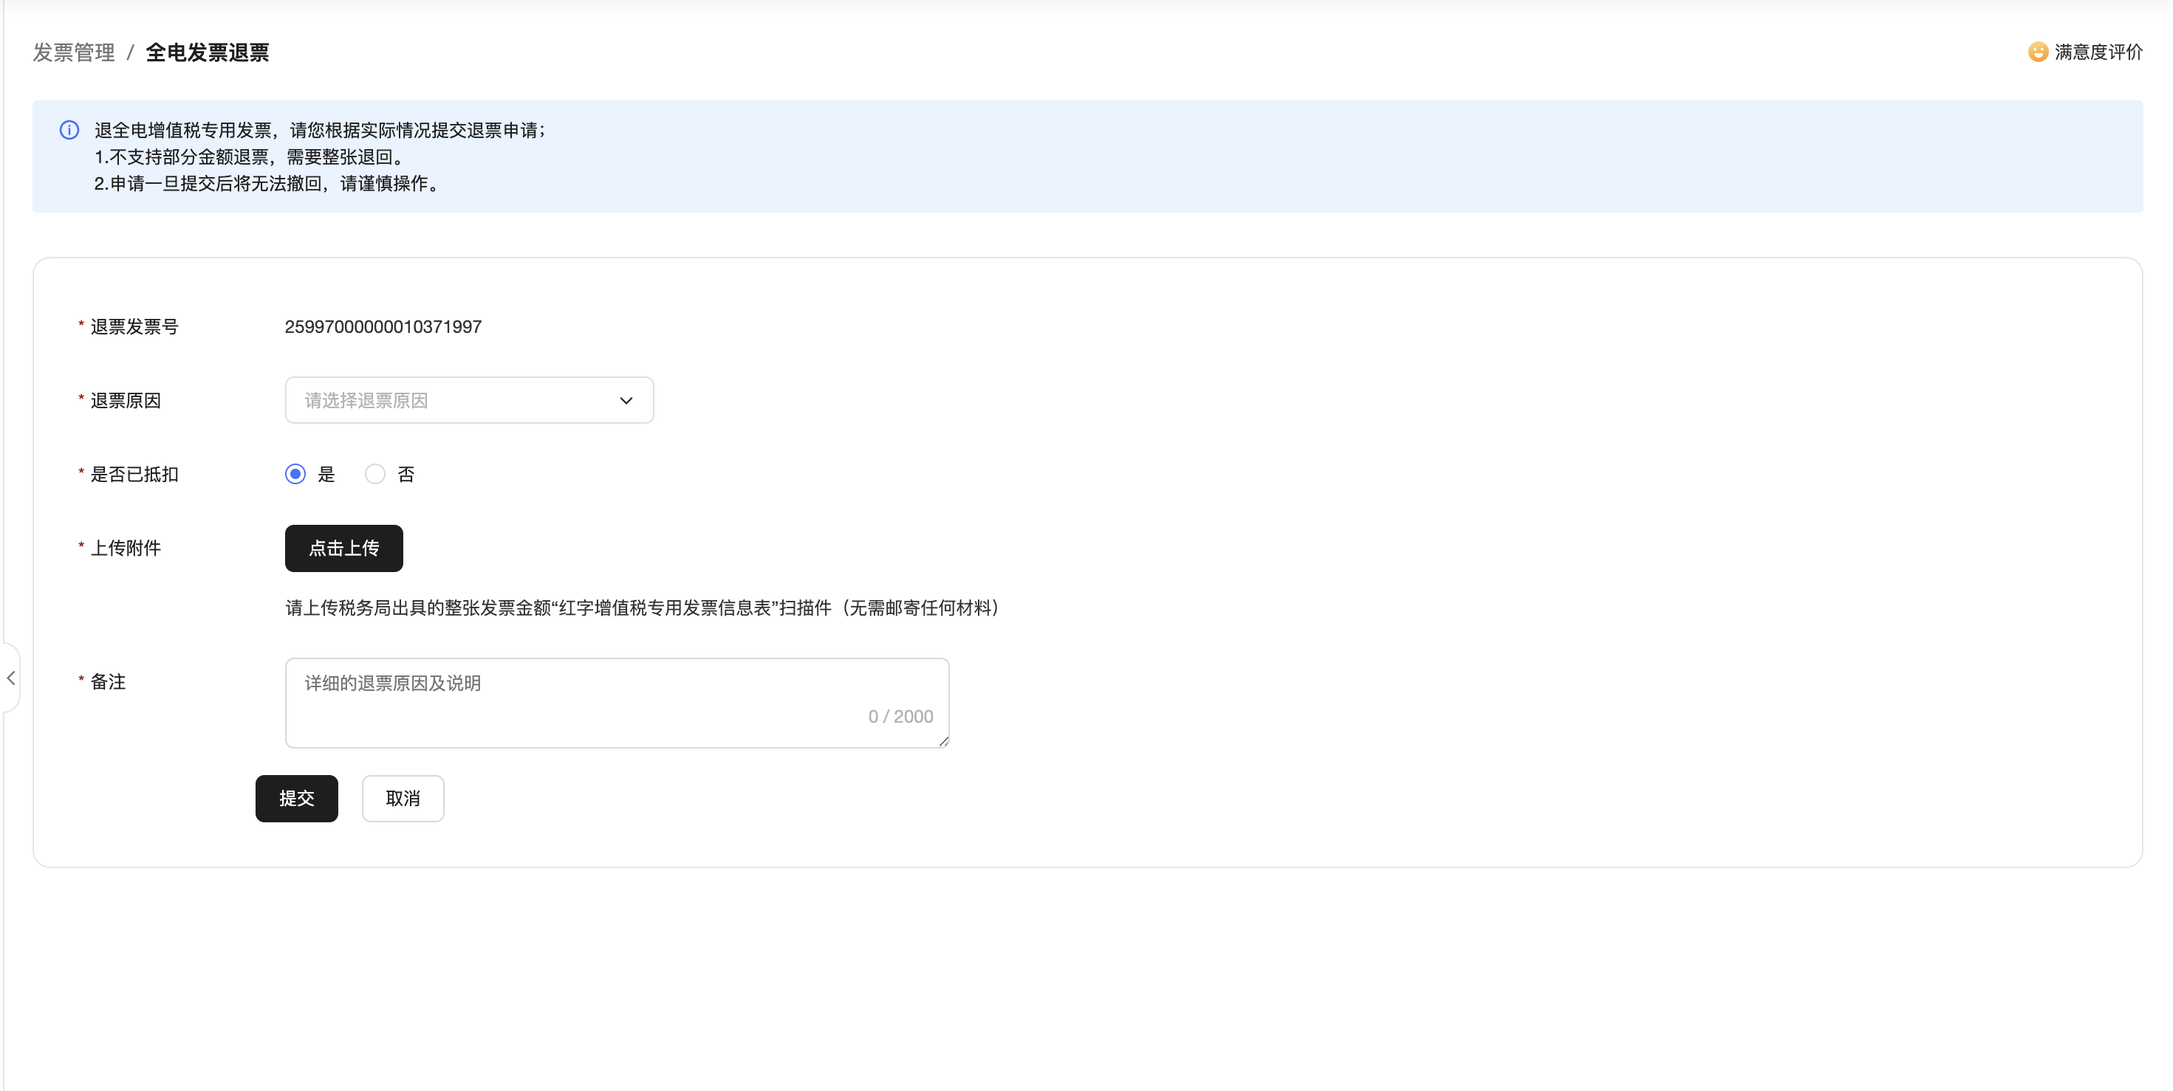Open 满意度评价 link
This screenshot has height=1091, width=2173.
pyautogui.click(x=2097, y=52)
